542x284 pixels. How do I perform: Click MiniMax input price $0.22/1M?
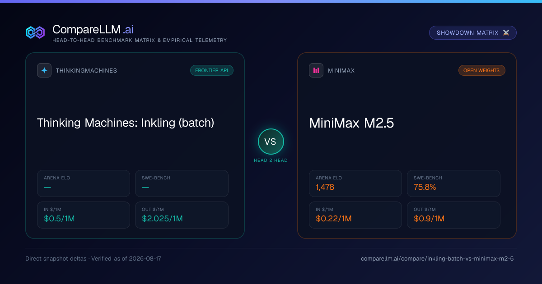pyautogui.click(x=333, y=219)
